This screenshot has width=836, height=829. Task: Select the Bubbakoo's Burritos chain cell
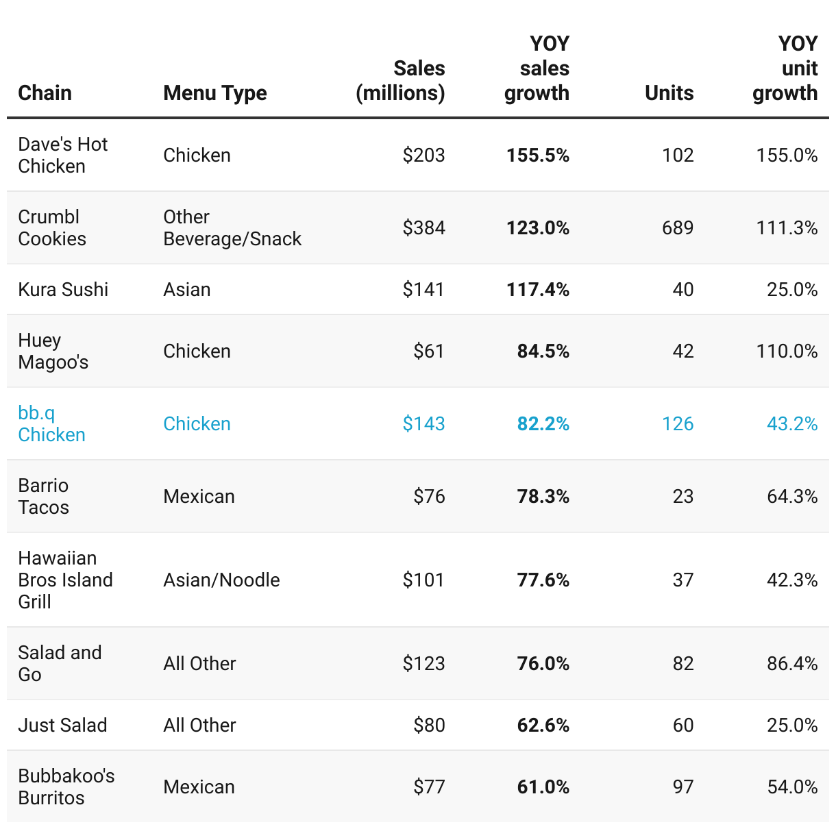click(66, 787)
